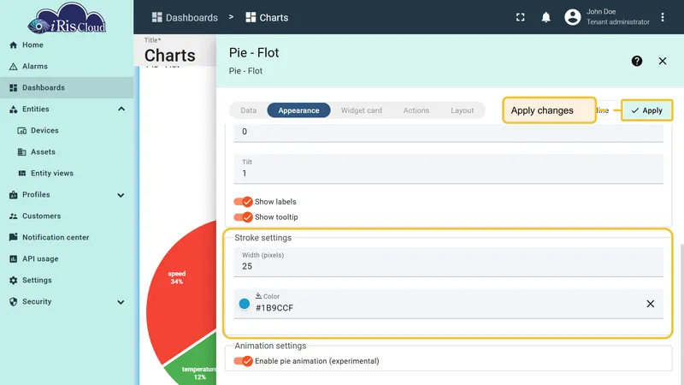Switch to Widget card tab

pyautogui.click(x=361, y=110)
